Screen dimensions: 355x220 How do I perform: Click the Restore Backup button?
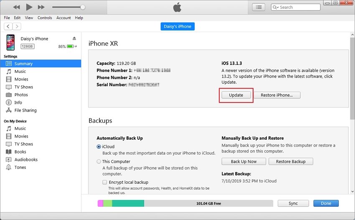pos(291,162)
